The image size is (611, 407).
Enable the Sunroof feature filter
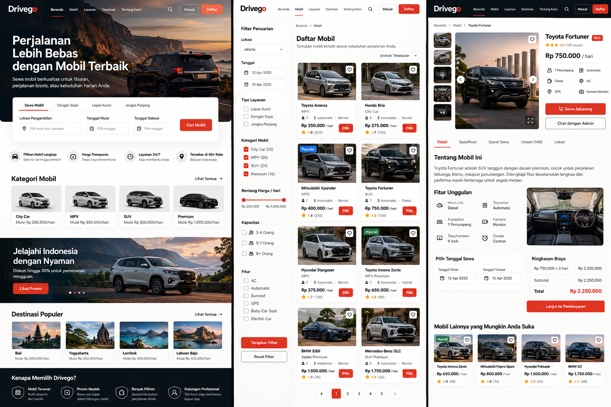click(x=246, y=296)
